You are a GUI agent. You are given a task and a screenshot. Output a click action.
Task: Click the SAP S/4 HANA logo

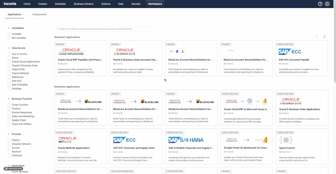[x=185, y=140]
